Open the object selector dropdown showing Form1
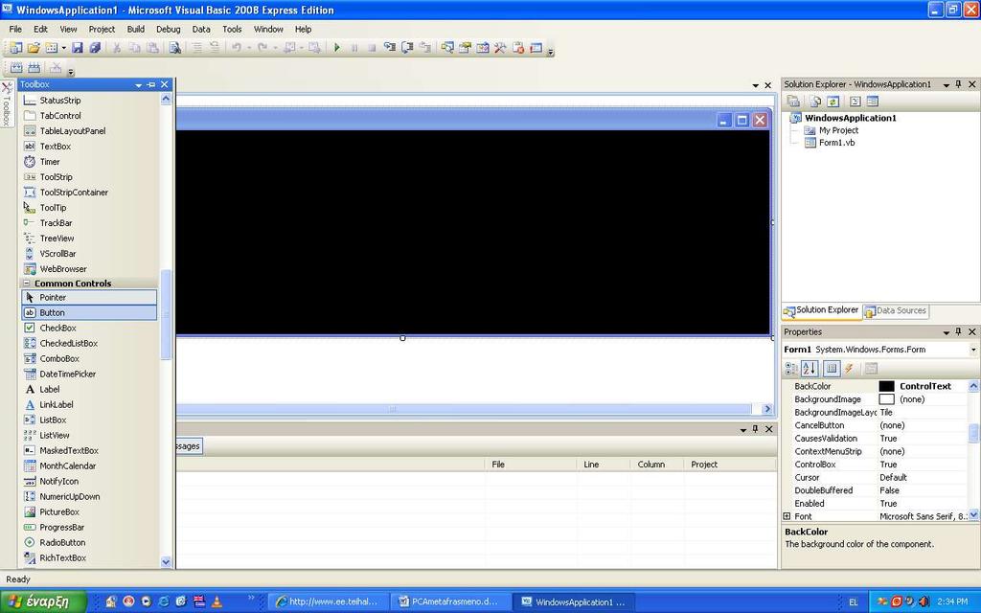This screenshot has width=981, height=613. click(973, 350)
